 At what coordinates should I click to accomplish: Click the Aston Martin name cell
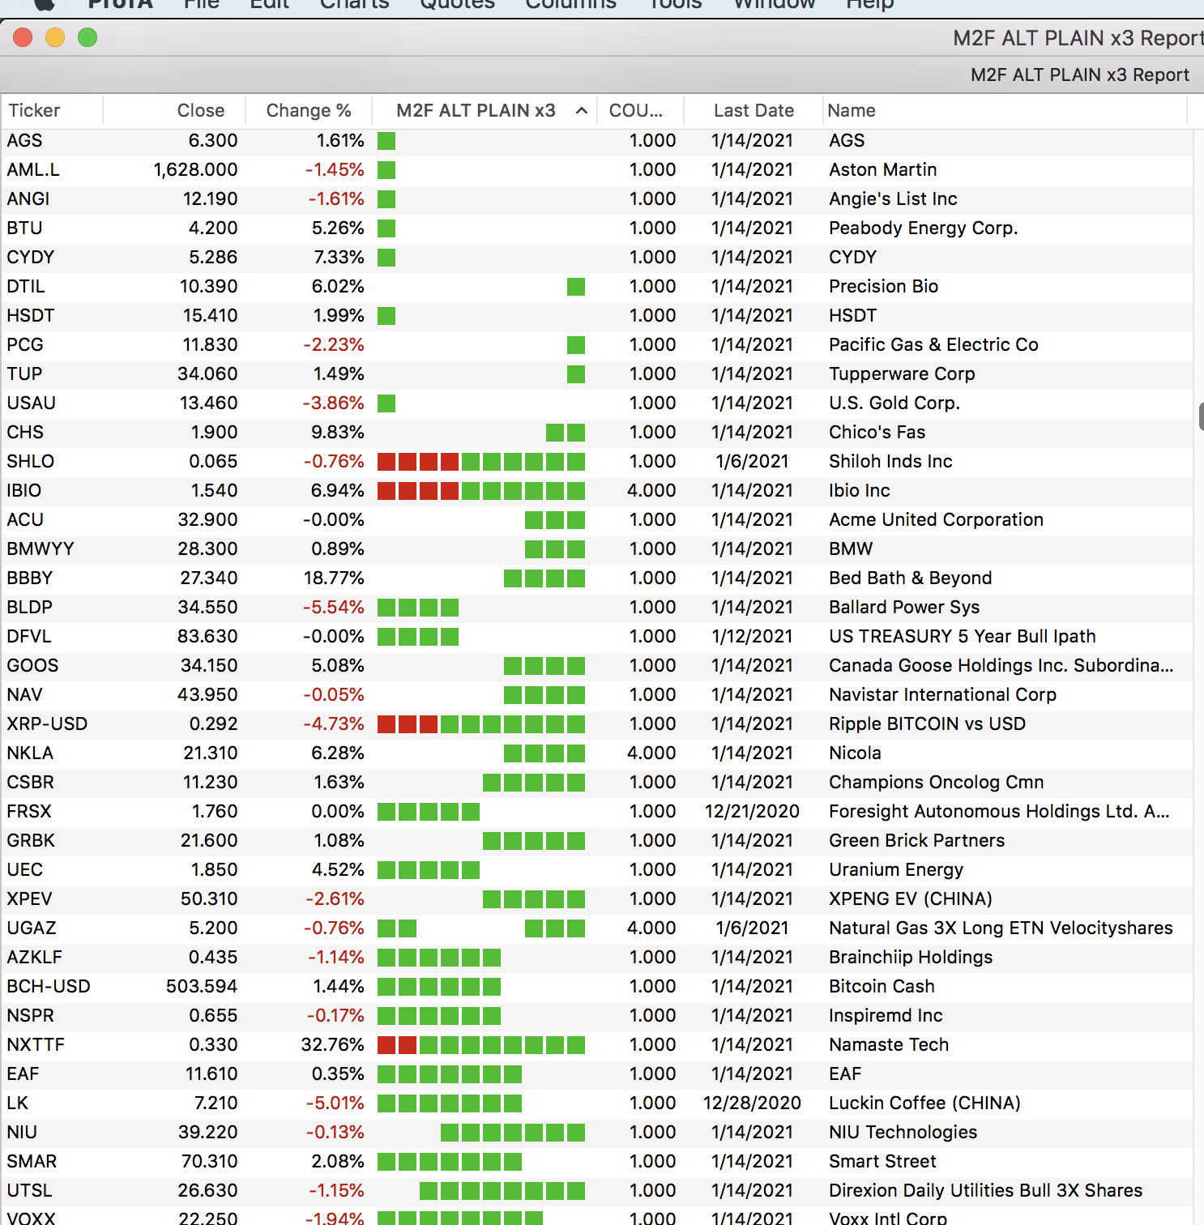click(882, 169)
